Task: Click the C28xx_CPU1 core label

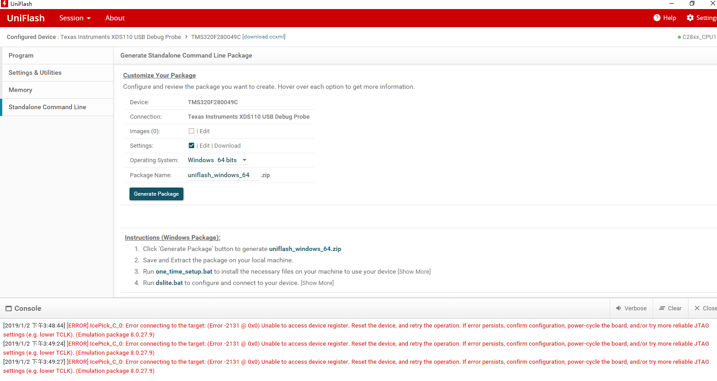Action: [699, 37]
